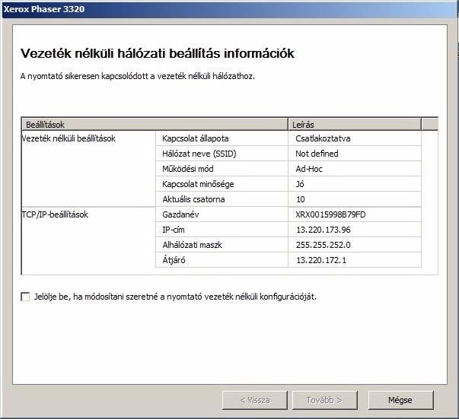Screen dimensions: 459x419
Task: Click the Hálózat neve (SSID) cell
Action: 222,154
